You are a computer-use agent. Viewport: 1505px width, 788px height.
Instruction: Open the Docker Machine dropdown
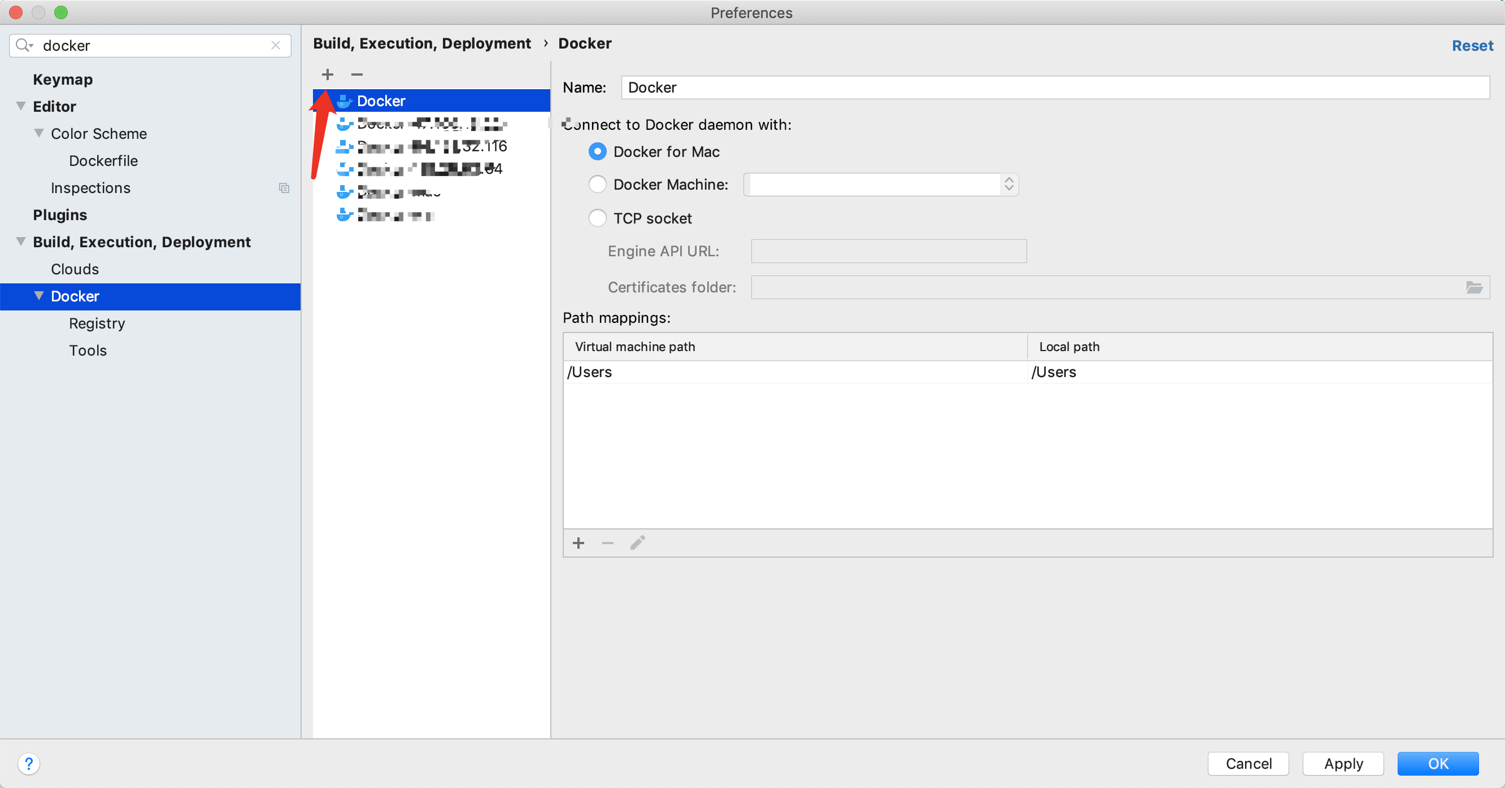tap(1008, 185)
